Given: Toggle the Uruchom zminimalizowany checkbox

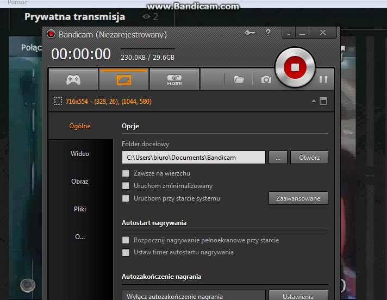Looking at the screenshot, I should pos(126,186).
